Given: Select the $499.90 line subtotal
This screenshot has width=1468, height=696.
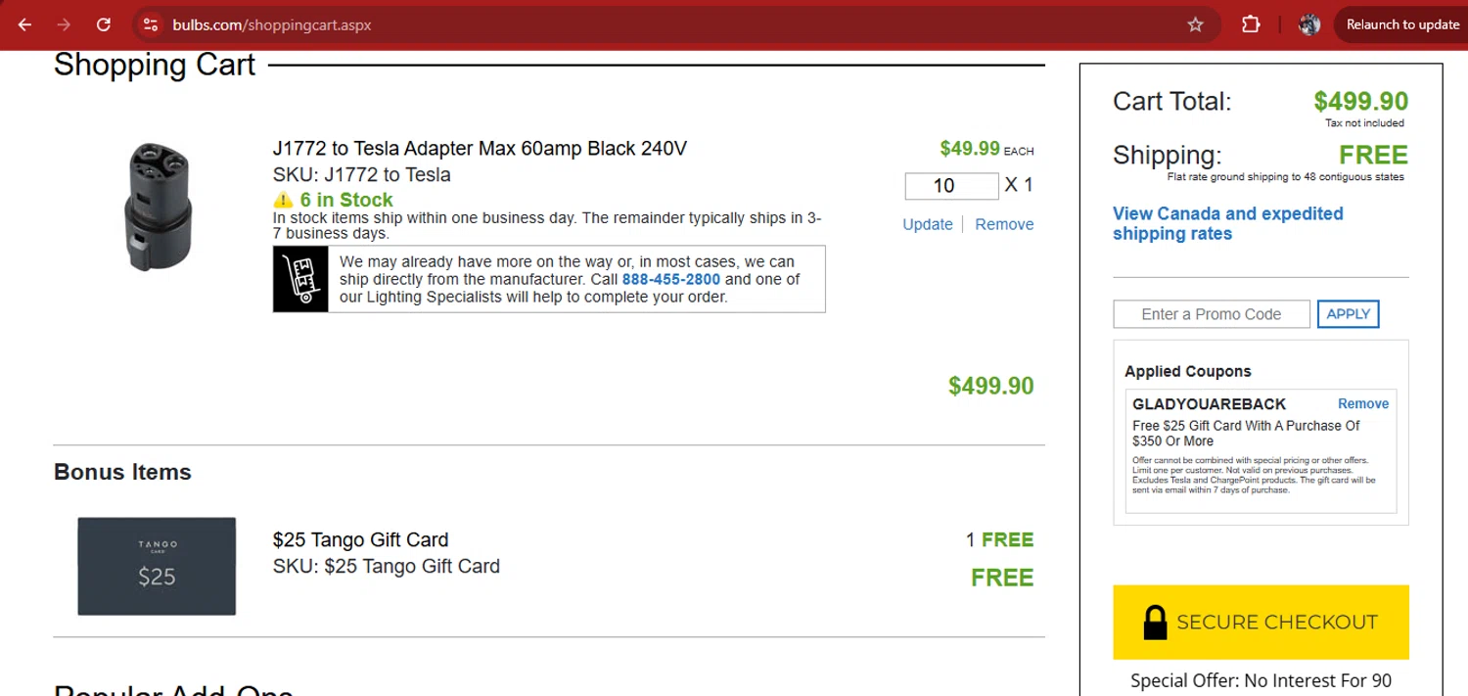Looking at the screenshot, I should click(991, 386).
